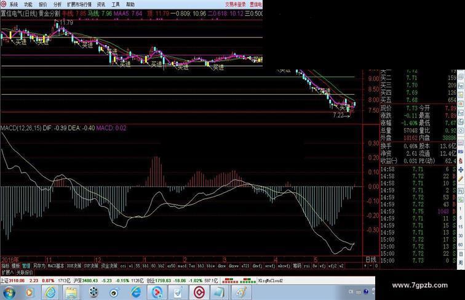The width and height of the screenshot is (465, 300).
Task: Open the 报价 menu
Action: (x=42, y=4)
